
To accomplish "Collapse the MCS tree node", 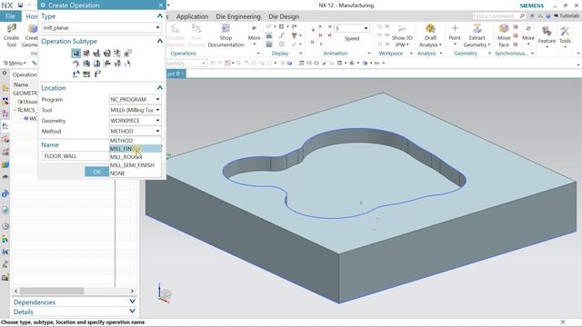I will (x=15, y=110).
